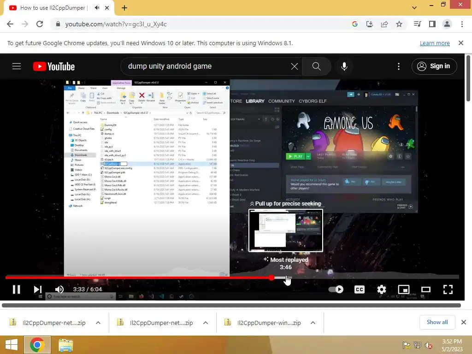Click the red progress scrubber handle
This screenshot has width=472, height=354.
[x=272, y=277]
